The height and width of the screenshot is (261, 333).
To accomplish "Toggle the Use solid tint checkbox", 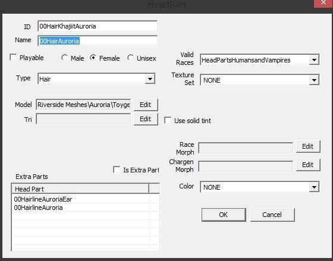I will click(168, 121).
